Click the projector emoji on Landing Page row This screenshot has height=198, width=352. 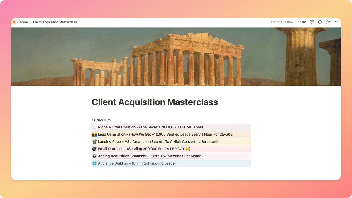point(94,142)
